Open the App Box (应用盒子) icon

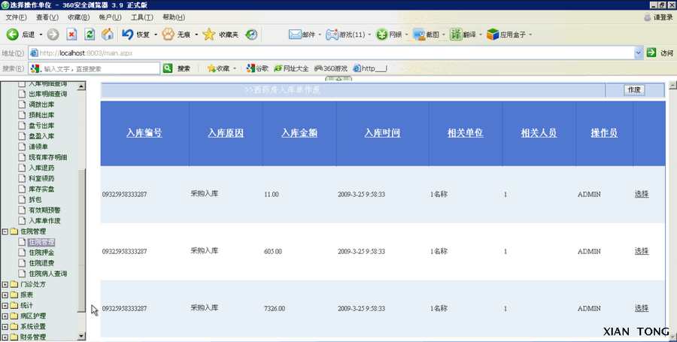point(493,34)
